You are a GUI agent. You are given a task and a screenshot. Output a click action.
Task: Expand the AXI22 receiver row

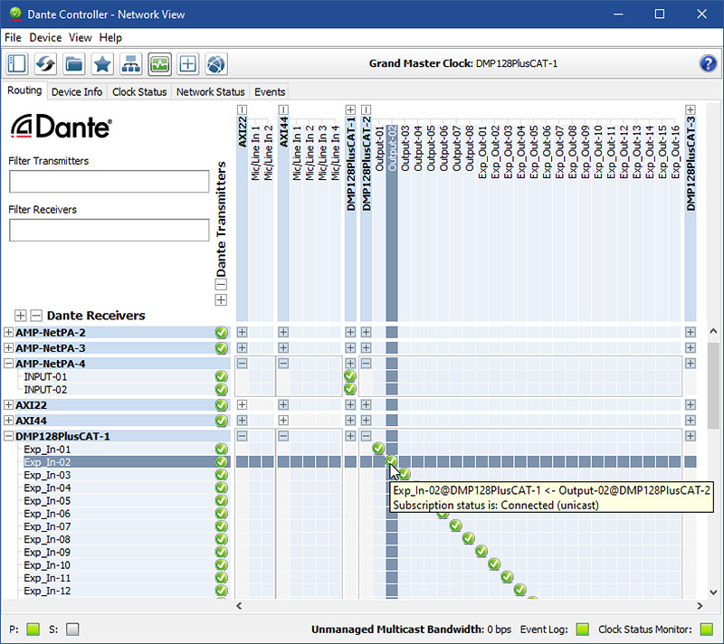8,405
